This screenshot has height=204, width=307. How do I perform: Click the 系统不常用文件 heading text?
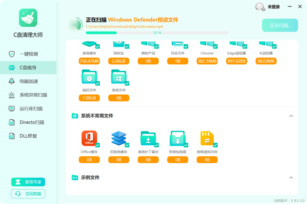pos(97,116)
